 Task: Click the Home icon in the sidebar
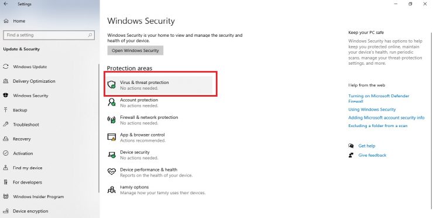[x=6, y=21]
